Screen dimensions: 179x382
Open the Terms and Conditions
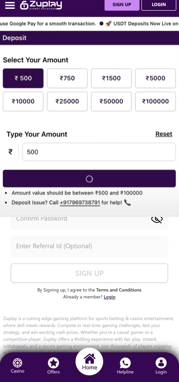pyautogui.click(x=119, y=290)
